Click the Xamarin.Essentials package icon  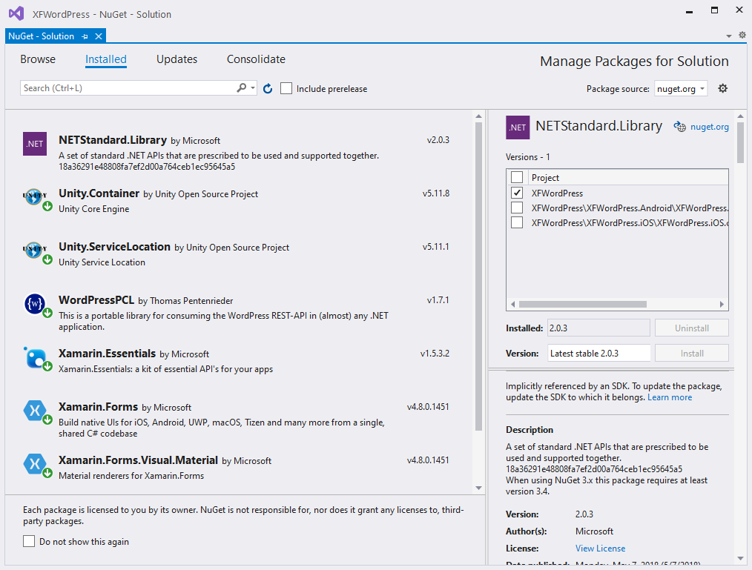point(36,357)
